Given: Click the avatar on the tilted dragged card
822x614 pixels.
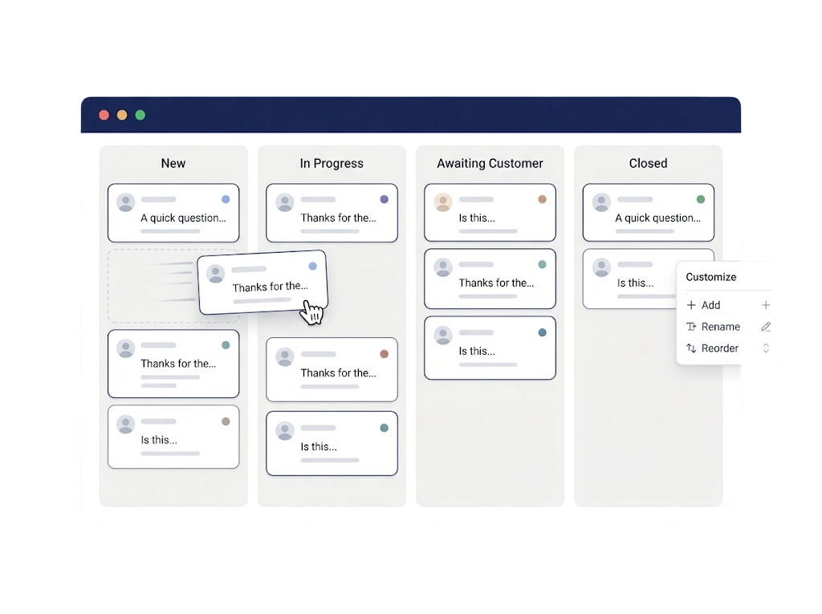Looking at the screenshot, I should [x=215, y=273].
